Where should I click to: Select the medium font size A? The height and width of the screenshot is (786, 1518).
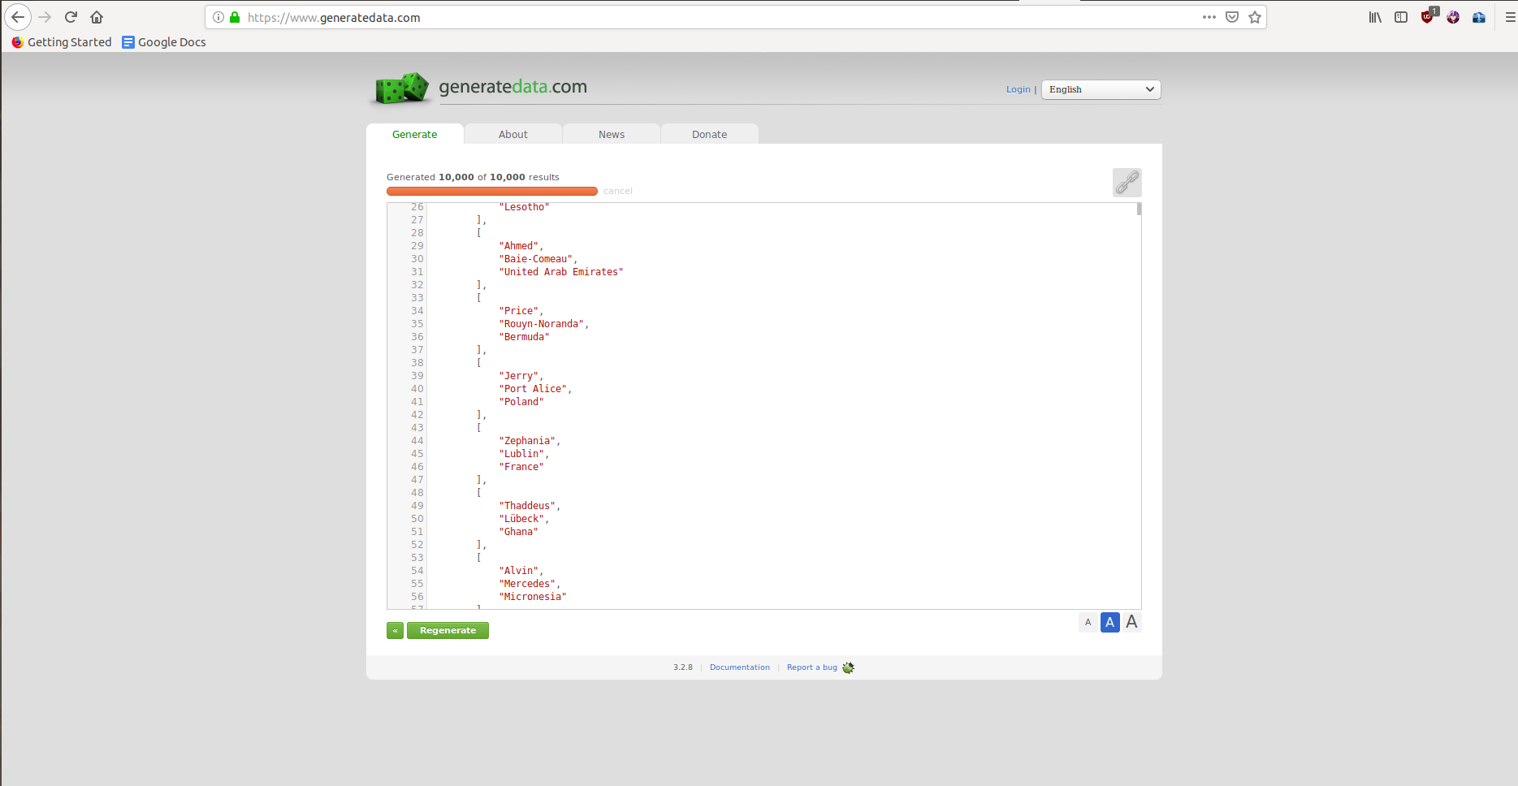[x=1110, y=623]
